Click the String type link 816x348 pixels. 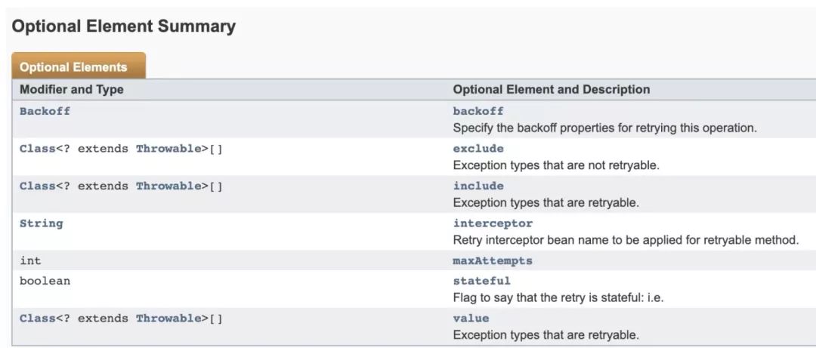point(41,223)
